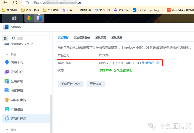The width and height of the screenshot is (194, 133).
Task: Switch to 系统设置备份 tab
Action: click(x=82, y=38)
